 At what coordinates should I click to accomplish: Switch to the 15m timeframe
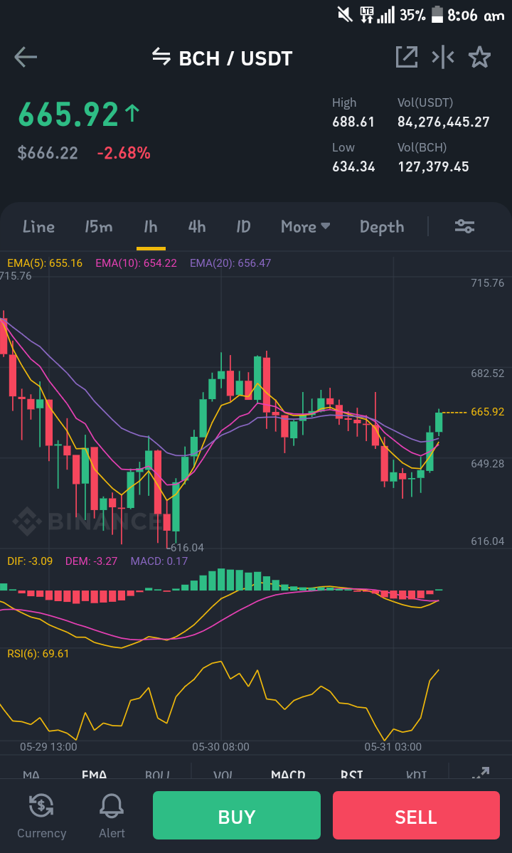pyautogui.click(x=98, y=226)
